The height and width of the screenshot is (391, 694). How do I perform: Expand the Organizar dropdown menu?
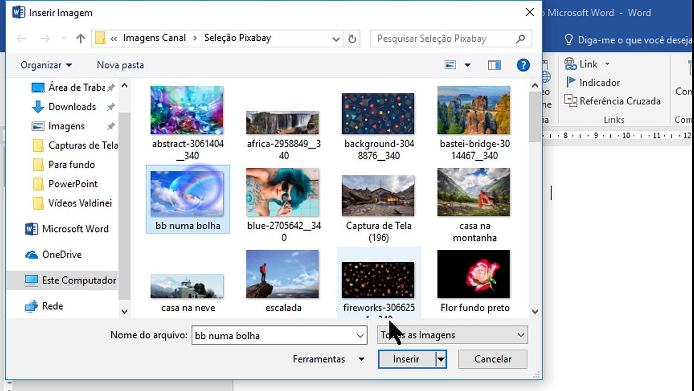point(46,65)
